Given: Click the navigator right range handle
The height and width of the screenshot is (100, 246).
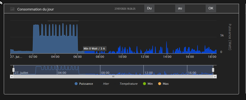Looking at the screenshot, I should (213, 70).
